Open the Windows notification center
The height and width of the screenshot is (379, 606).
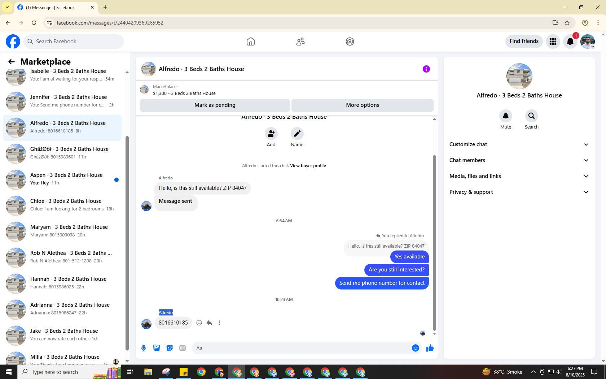pos(594,372)
